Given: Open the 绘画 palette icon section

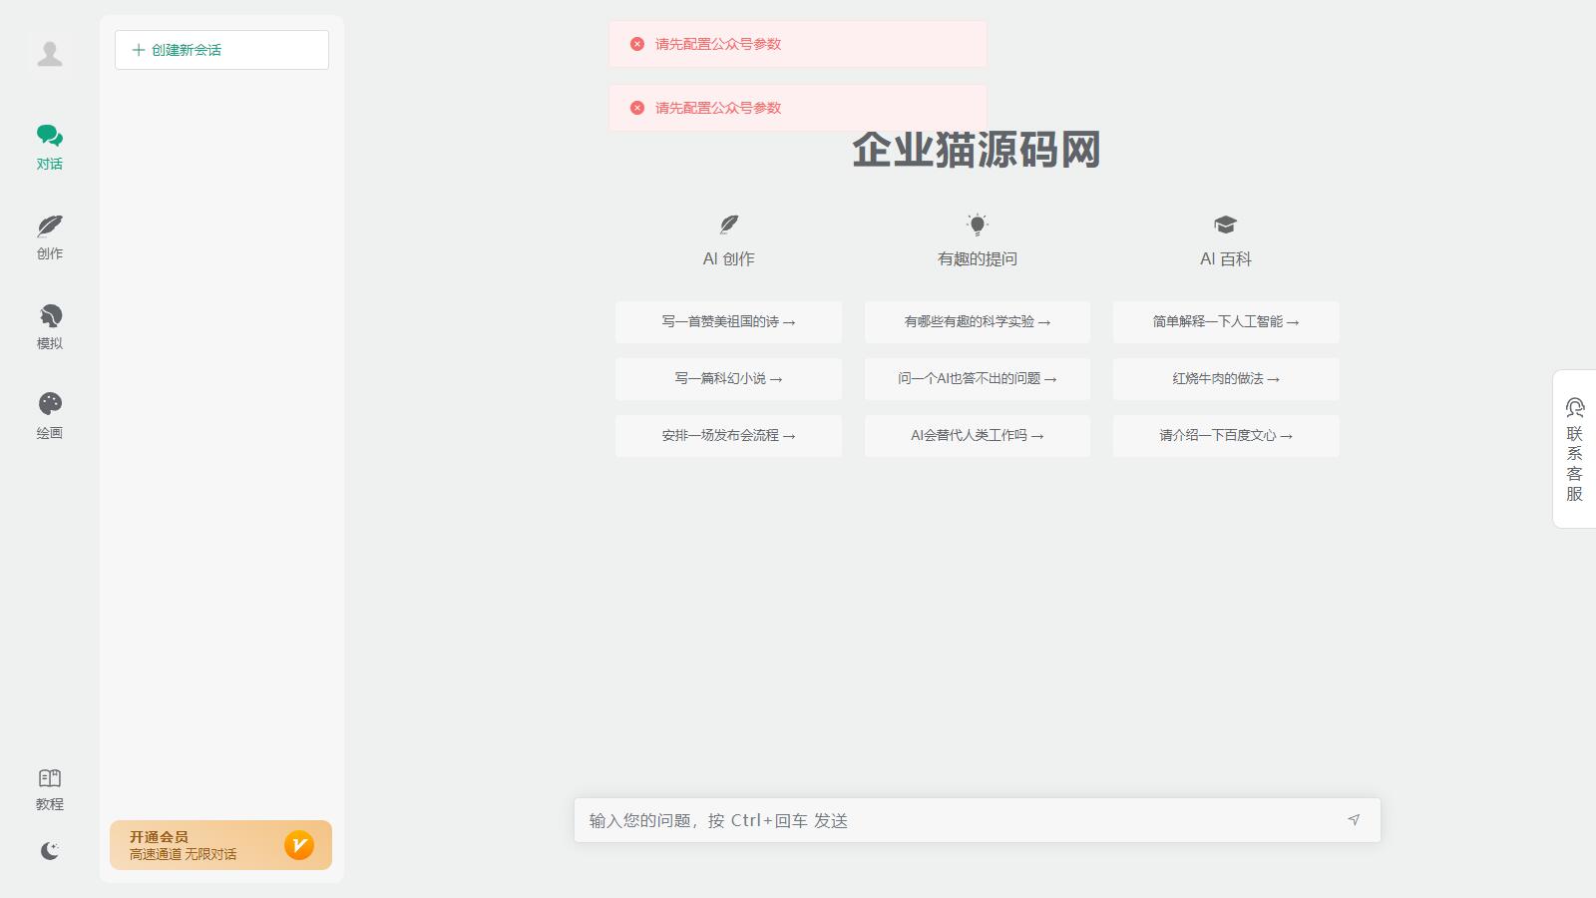Looking at the screenshot, I should coord(50,415).
